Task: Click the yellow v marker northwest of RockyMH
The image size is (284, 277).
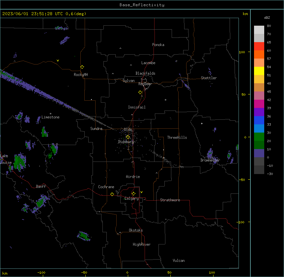Action: [x=58, y=61]
